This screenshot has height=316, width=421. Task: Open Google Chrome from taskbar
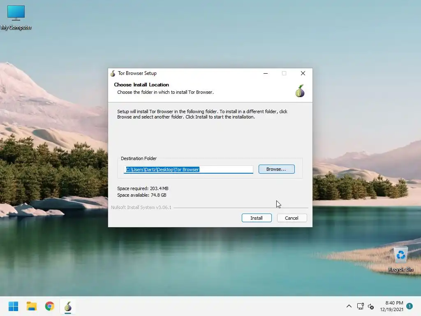pos(50,306)
